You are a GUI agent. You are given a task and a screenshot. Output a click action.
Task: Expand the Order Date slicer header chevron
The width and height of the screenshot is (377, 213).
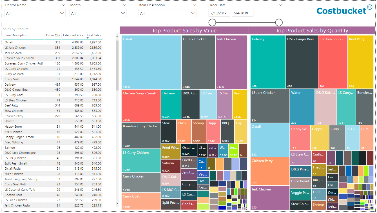[x=280, y=5]
